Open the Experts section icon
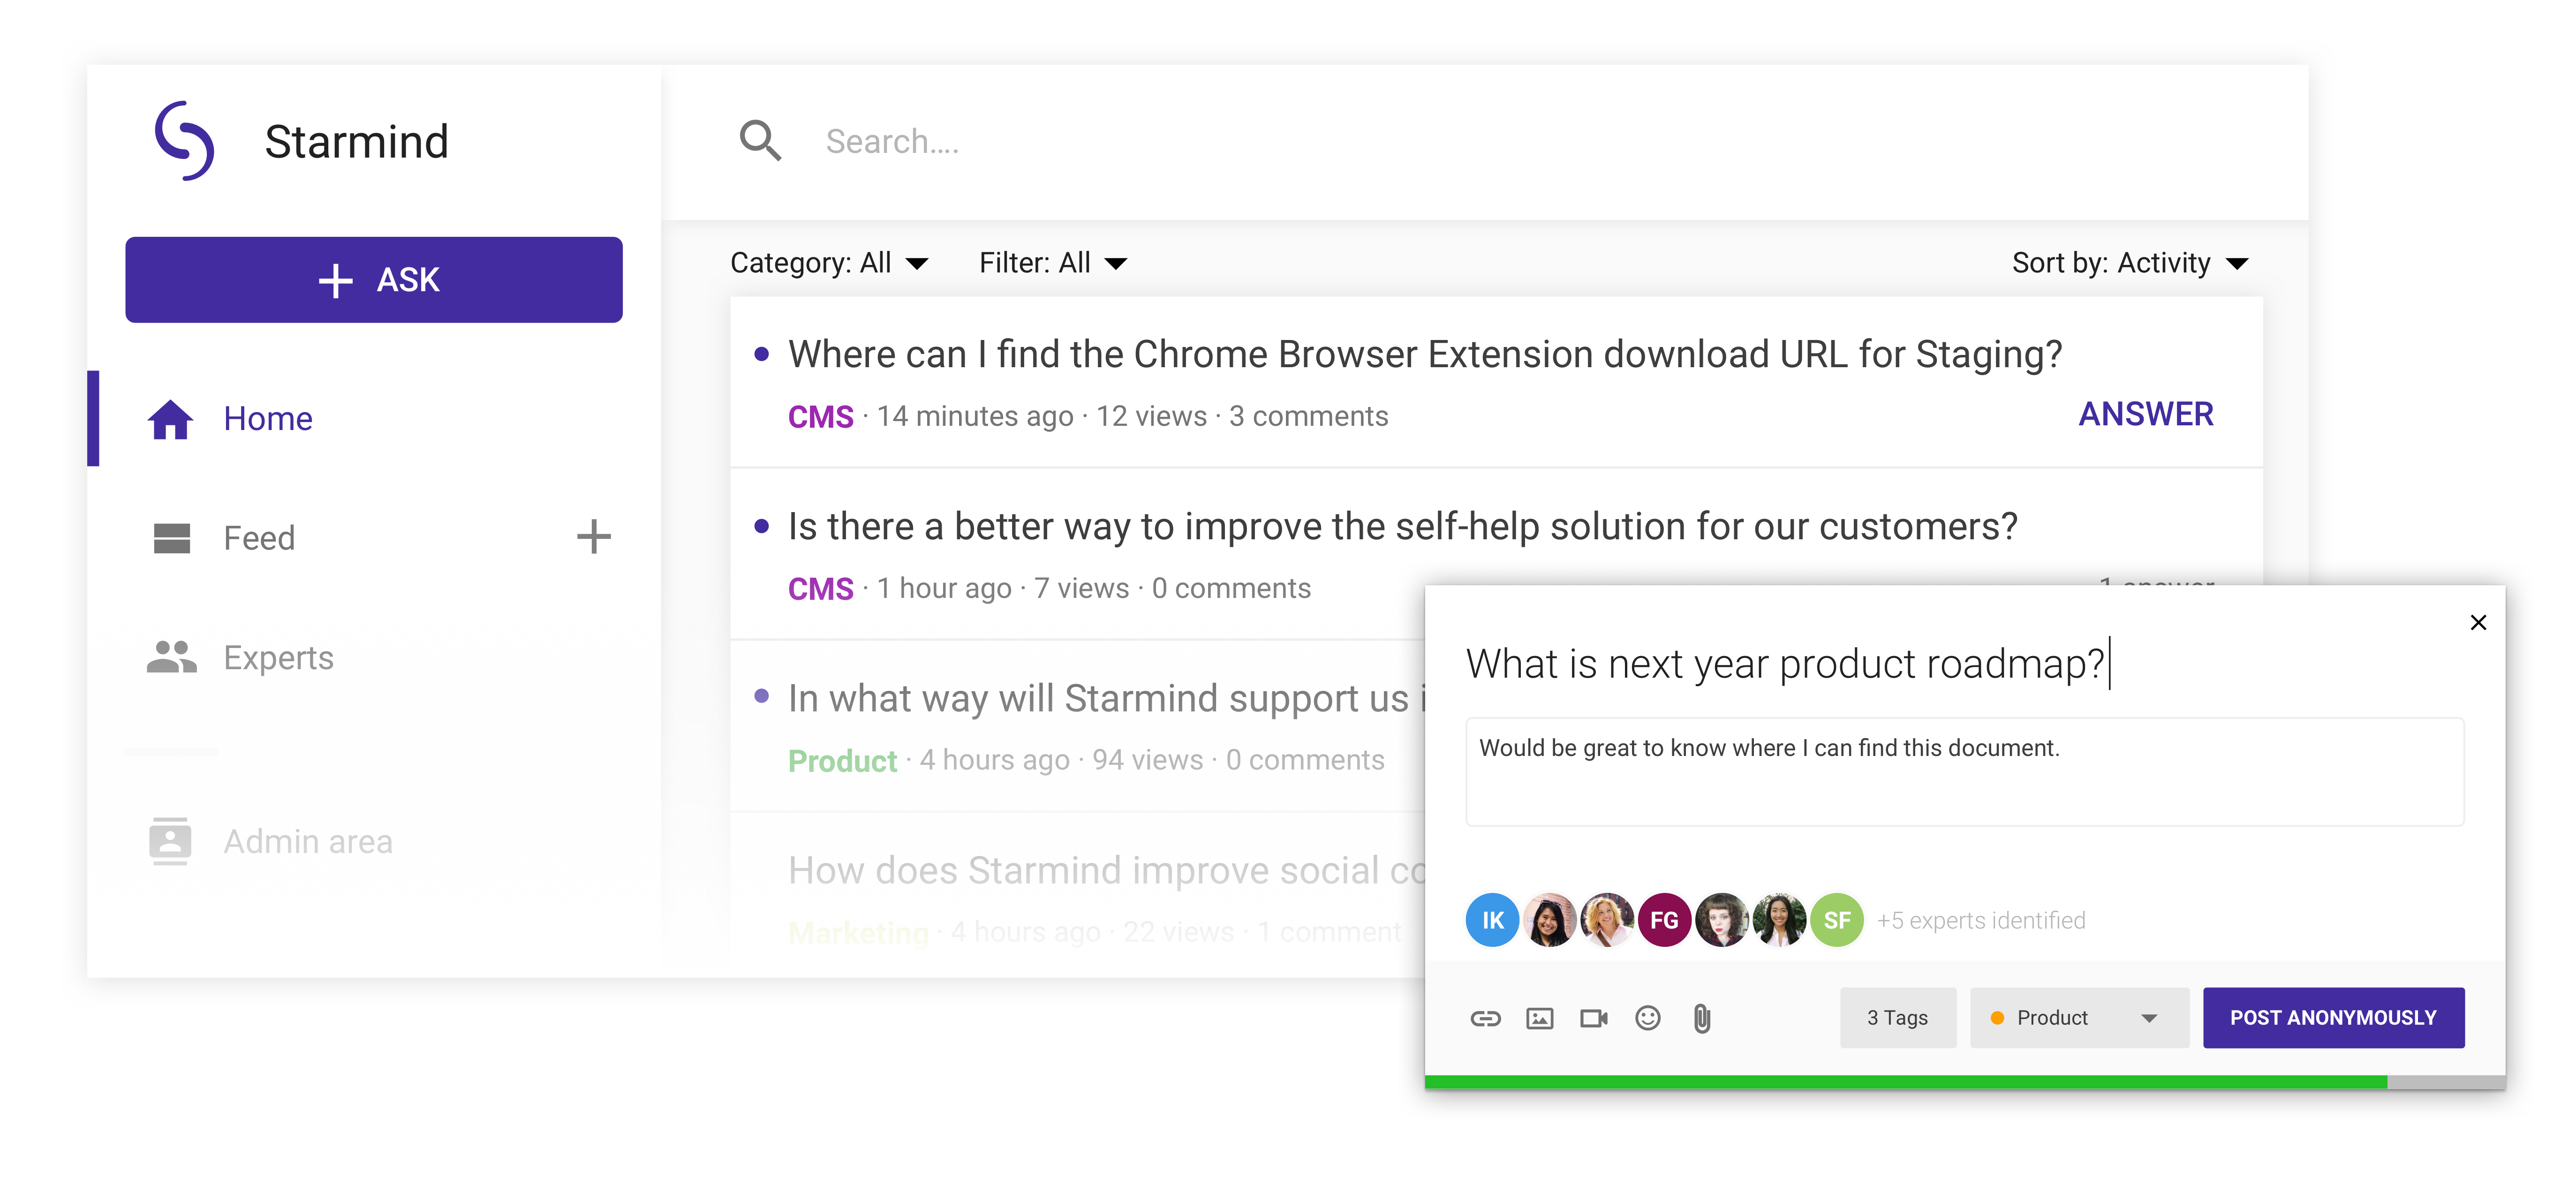This screenshot has width=2576, height=1186. tap(171, 657)
